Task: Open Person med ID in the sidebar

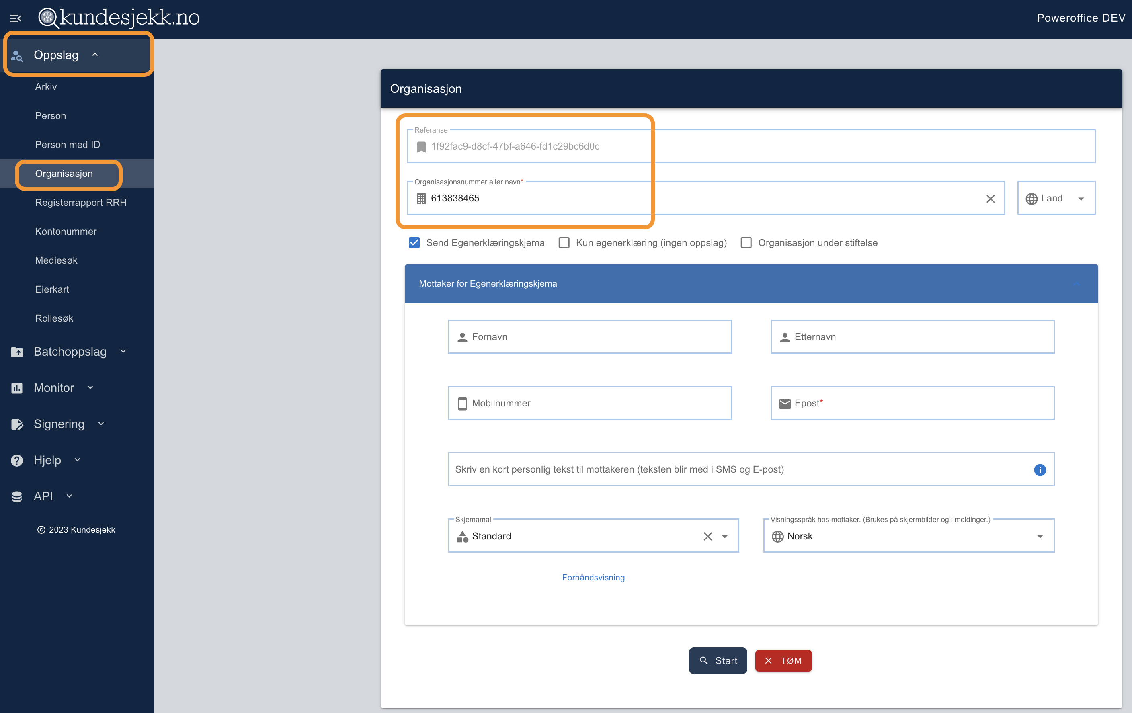Action: tap(68, 145)
